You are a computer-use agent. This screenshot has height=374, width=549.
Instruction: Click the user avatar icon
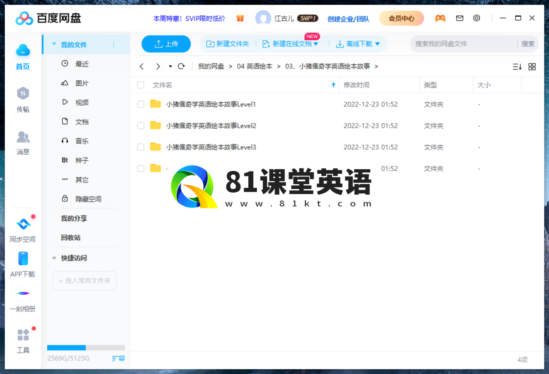coord(263,18)
